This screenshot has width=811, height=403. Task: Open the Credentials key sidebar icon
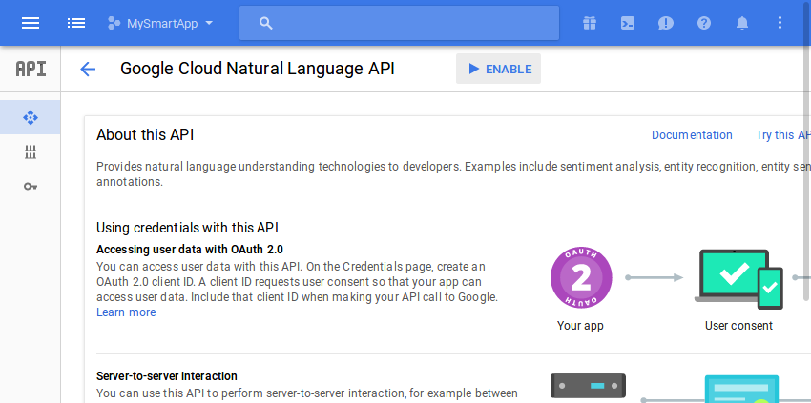point(31,187)
